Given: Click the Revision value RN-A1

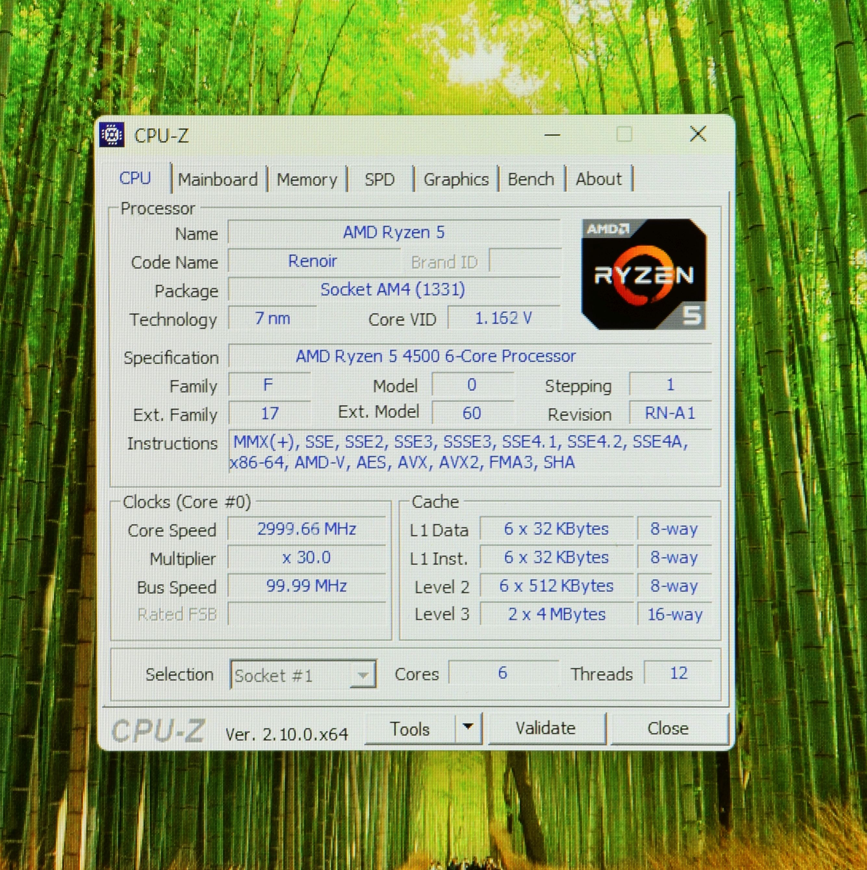Looking at the screenshot, I should pos(670,413).
